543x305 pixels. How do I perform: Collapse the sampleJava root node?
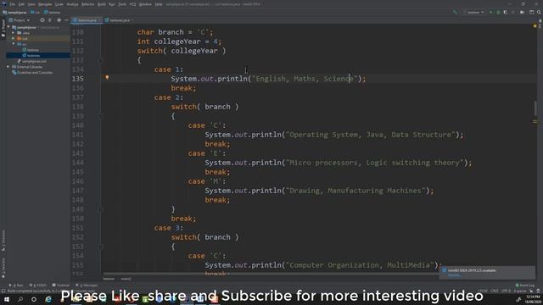pyautogui.click(x=8, y=27)
